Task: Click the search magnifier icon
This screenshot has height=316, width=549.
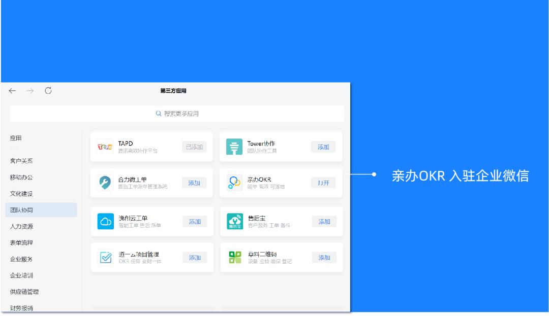Action: tap(158, 114)
